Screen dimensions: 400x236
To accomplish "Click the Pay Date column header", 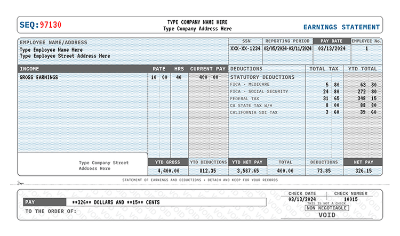I will [331, 40].
